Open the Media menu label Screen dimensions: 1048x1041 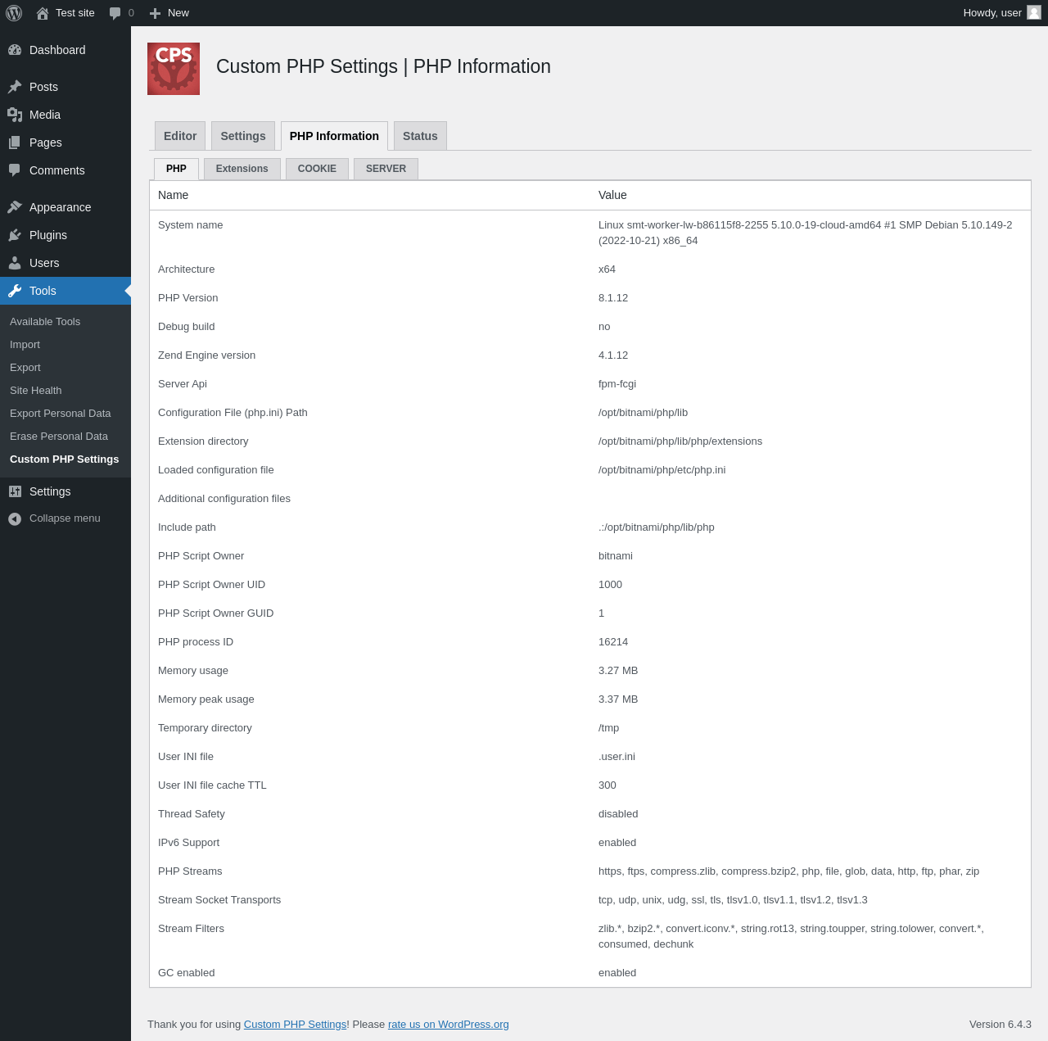point(45,115)
